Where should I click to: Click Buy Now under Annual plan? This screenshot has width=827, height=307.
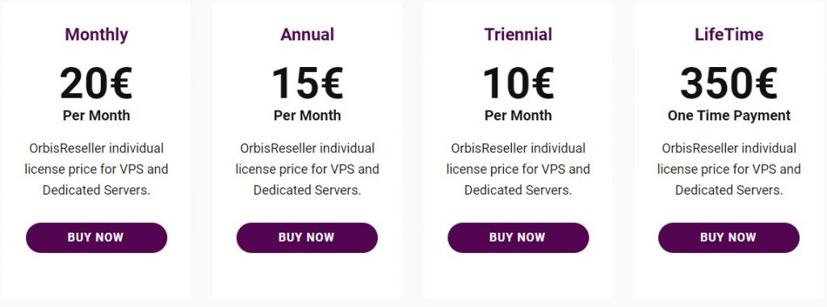(x=307, y=238)
